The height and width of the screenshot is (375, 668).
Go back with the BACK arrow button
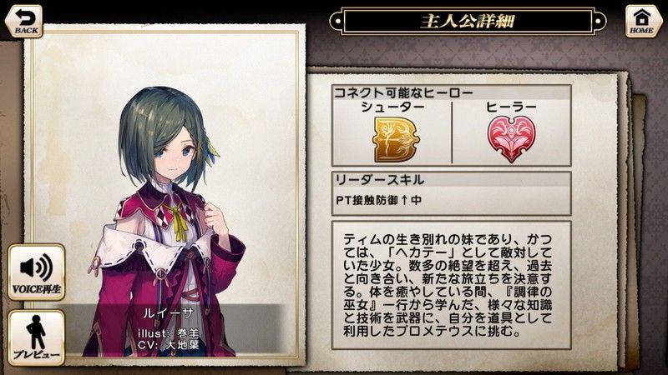[x=24, y=22]
